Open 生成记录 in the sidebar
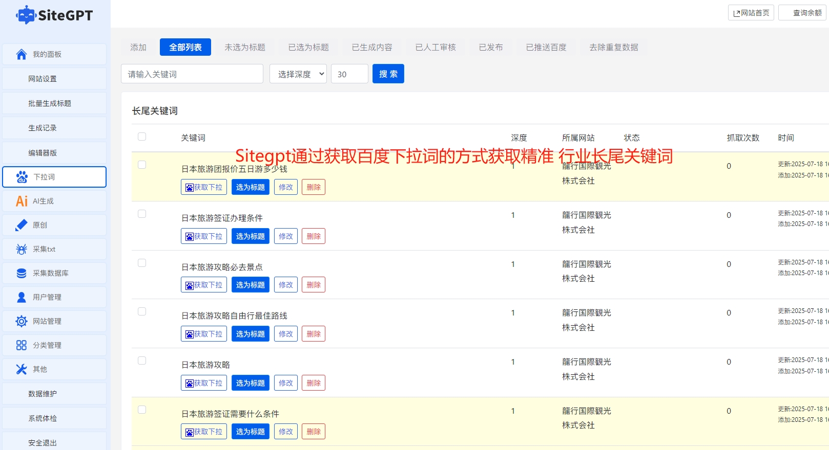This screenshot has height=450, width=829. [x=54, y=128]
